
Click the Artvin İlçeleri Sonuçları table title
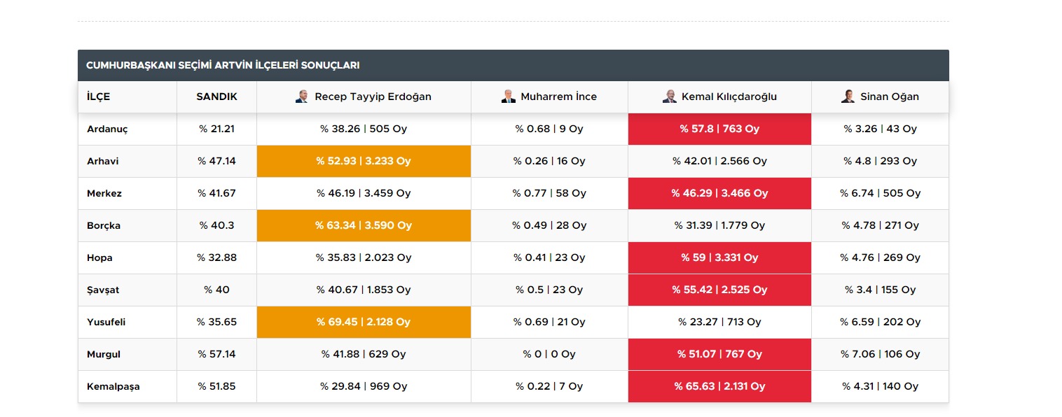tap(223, 65)
